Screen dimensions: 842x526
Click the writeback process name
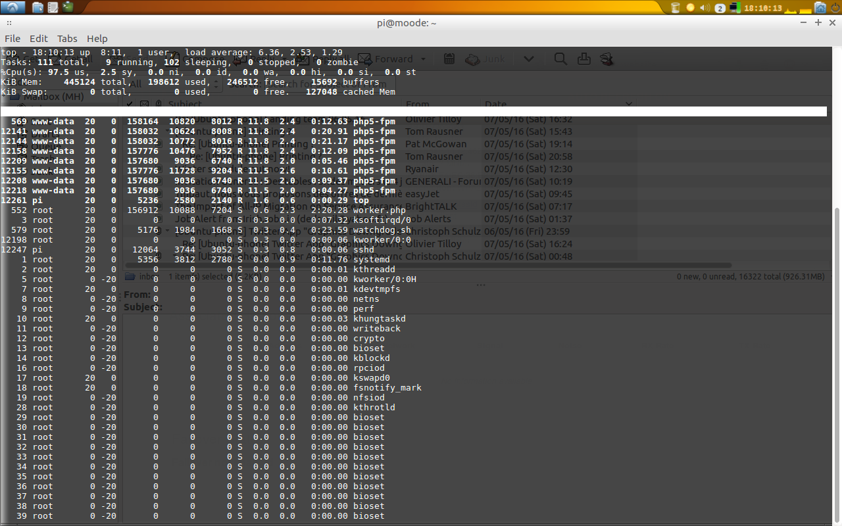(x=377, y=329)
